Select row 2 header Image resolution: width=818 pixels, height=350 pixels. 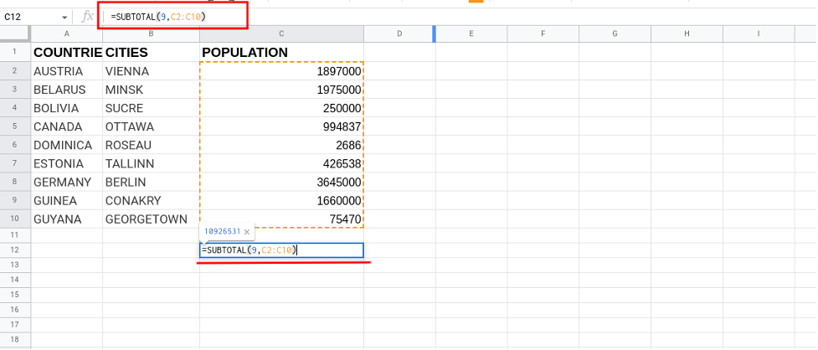click(x=15, y=71)
